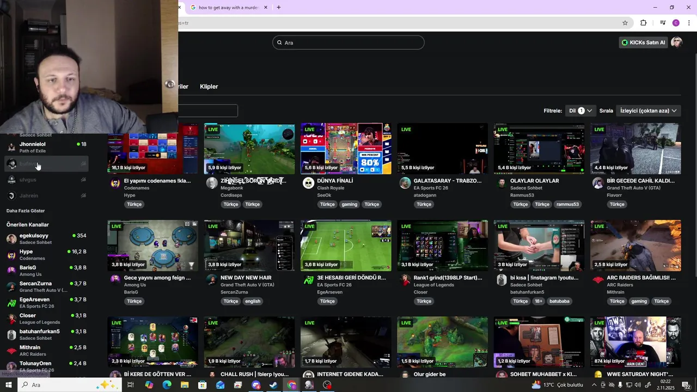Click the Rammus53 channel avatar
Image resolution: width=697 pixels, height=392 pixels.
point(502,183)
